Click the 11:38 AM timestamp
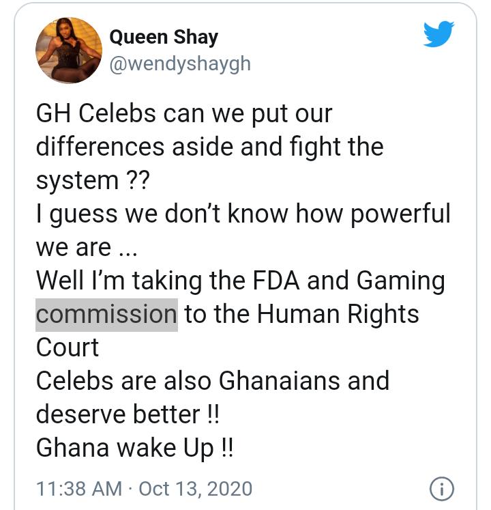 79,489
